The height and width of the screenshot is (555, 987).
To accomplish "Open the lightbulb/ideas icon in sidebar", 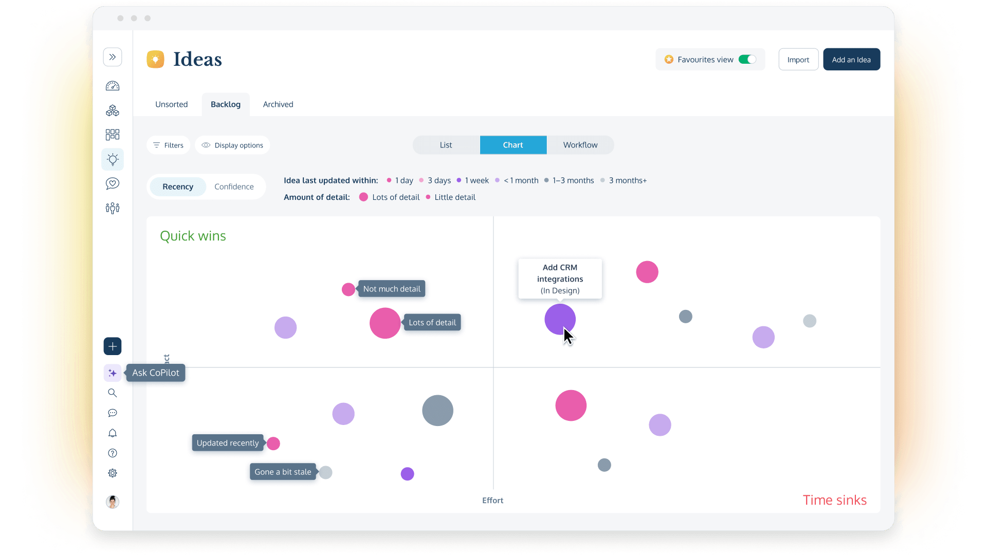I will point(113,159).
